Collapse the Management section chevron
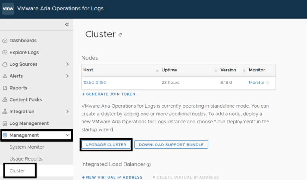Image resolution: width=307 pixels, height=180 pixels. coord(67,135)
